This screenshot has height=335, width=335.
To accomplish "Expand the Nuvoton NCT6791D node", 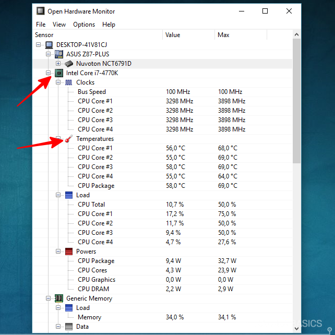I will pos(58,64).
